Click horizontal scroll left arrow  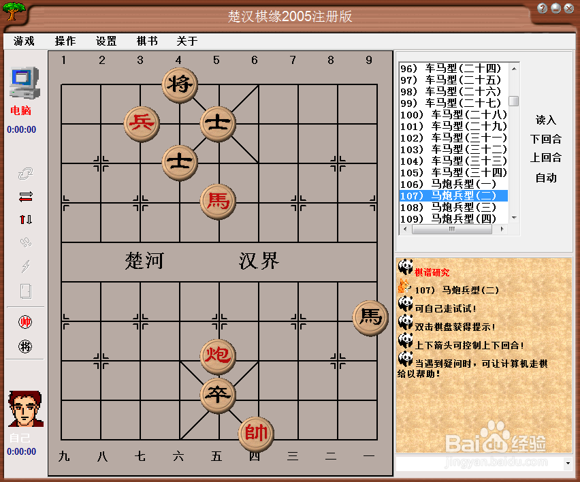405,229
